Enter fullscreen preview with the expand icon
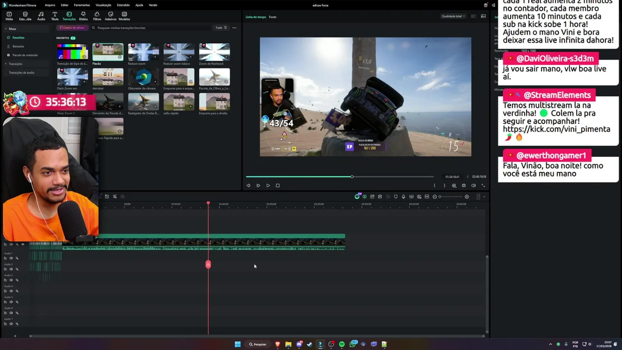 [483, 185]
